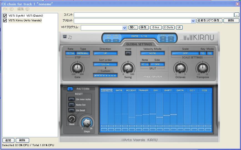Switch to the GATE pattern tab
The width and height of the screenshot is (241, 150).
coord(119,90)
